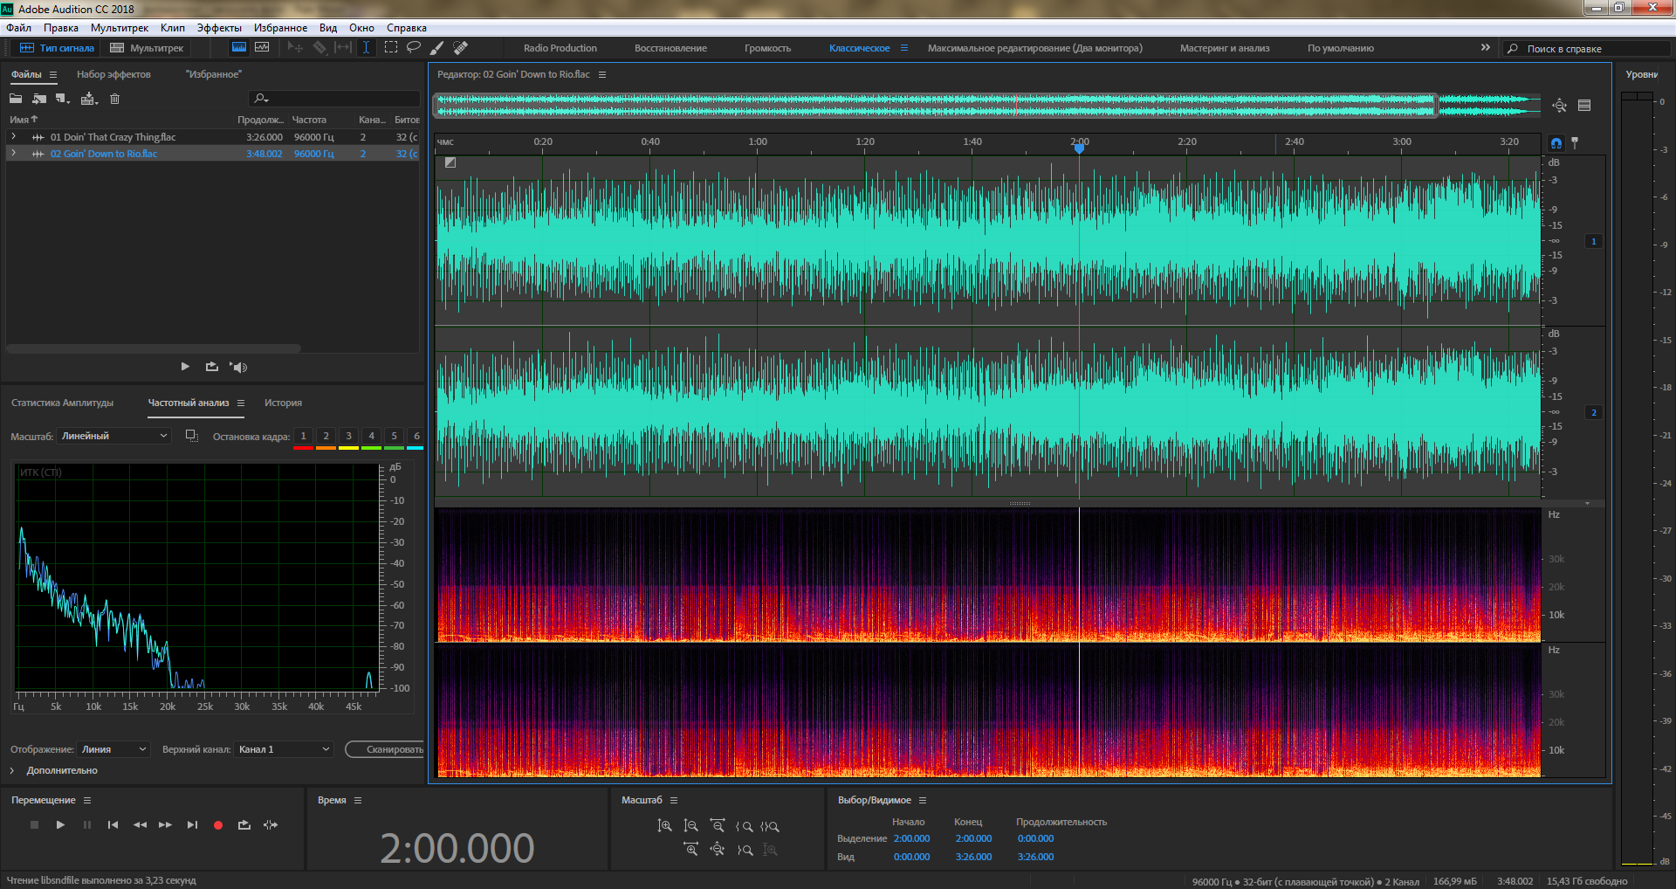Open the Отображение Линия dropdown

click(113, 749)
